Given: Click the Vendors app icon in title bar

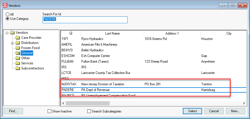Looking at the screenshot, I should tap(5, 5).
